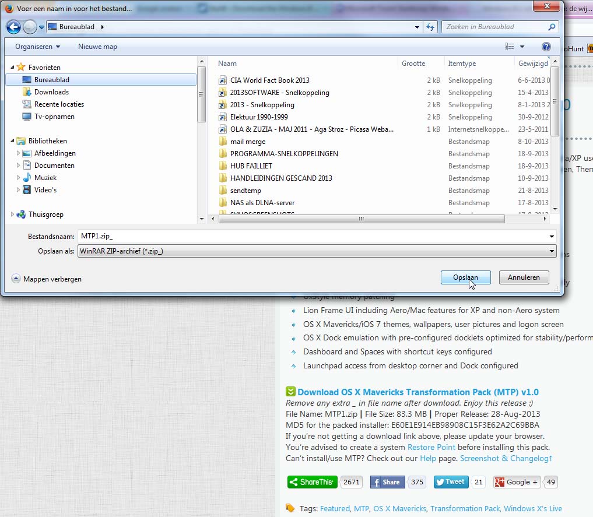Open recent locations arrow next to Forward

(41, 27)
